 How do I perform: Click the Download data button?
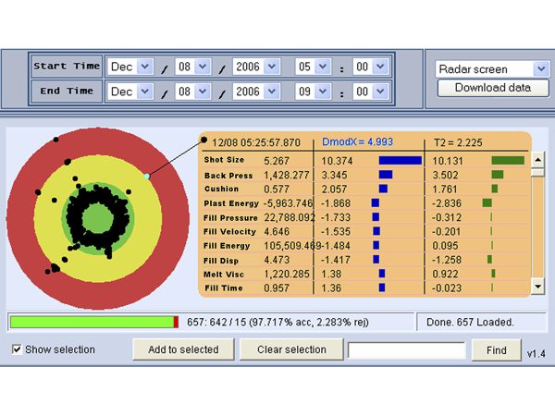(x=491, y=88)
